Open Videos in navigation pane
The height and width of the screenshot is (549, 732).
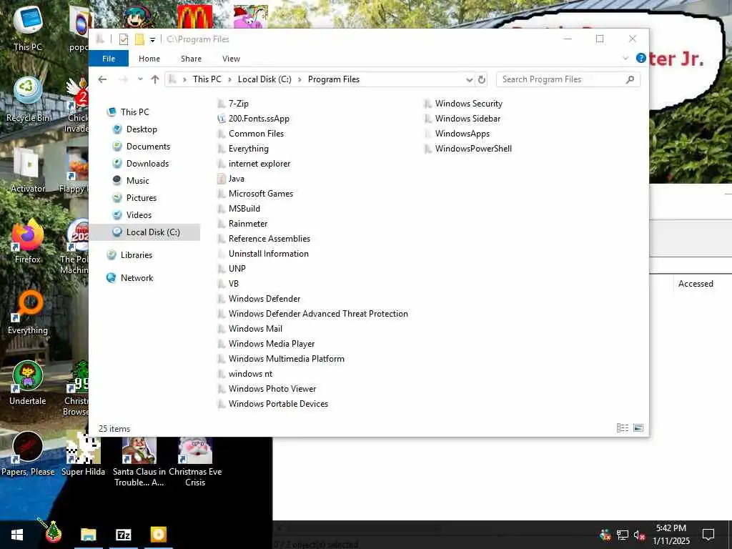(x=139, y=215)
